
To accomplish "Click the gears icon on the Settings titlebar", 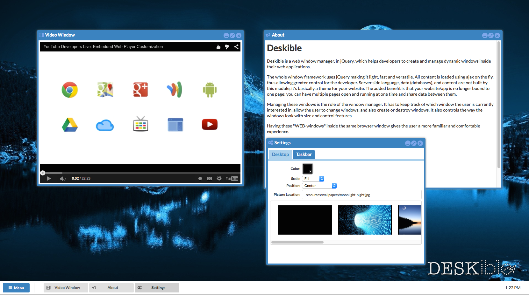I will (x=270, y=143).
